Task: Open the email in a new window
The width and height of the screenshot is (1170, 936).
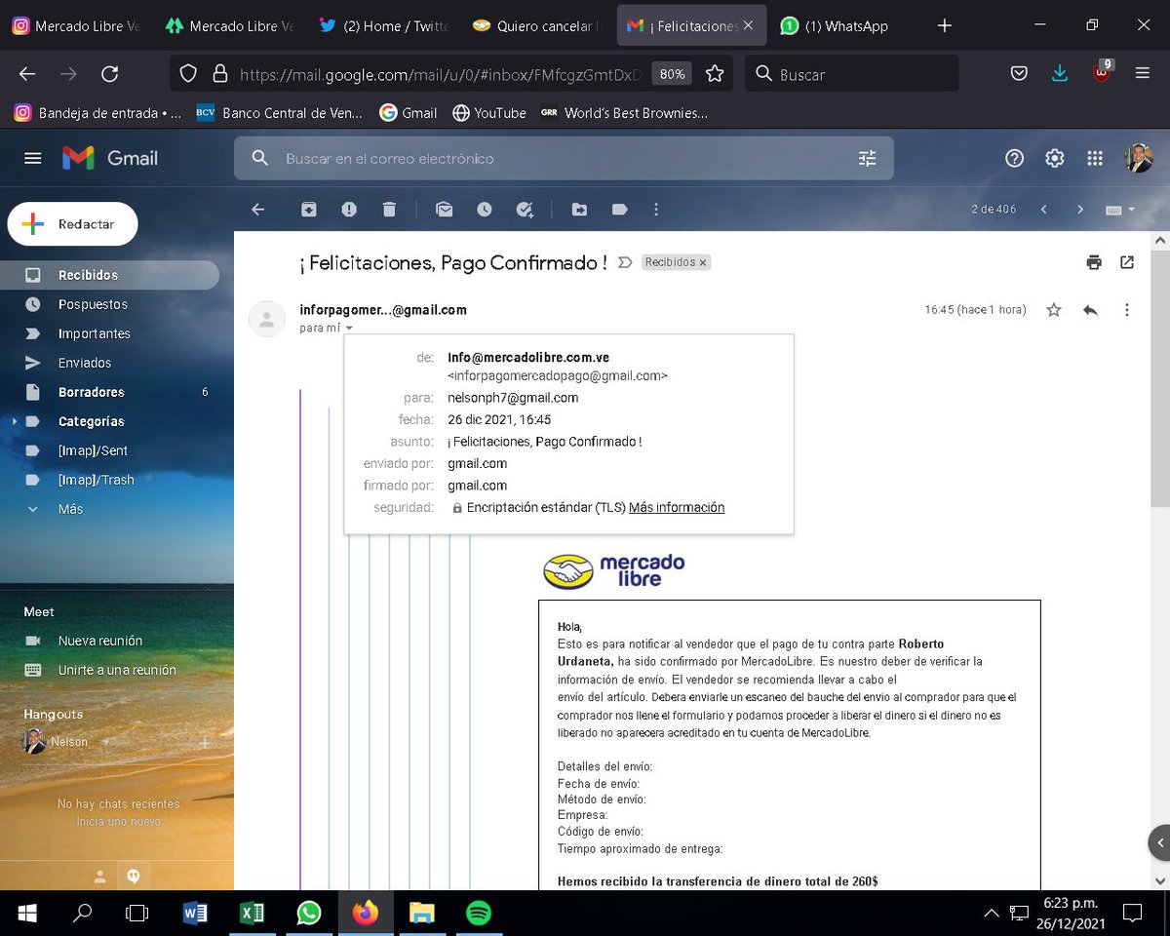Action: coord(1127,261)
